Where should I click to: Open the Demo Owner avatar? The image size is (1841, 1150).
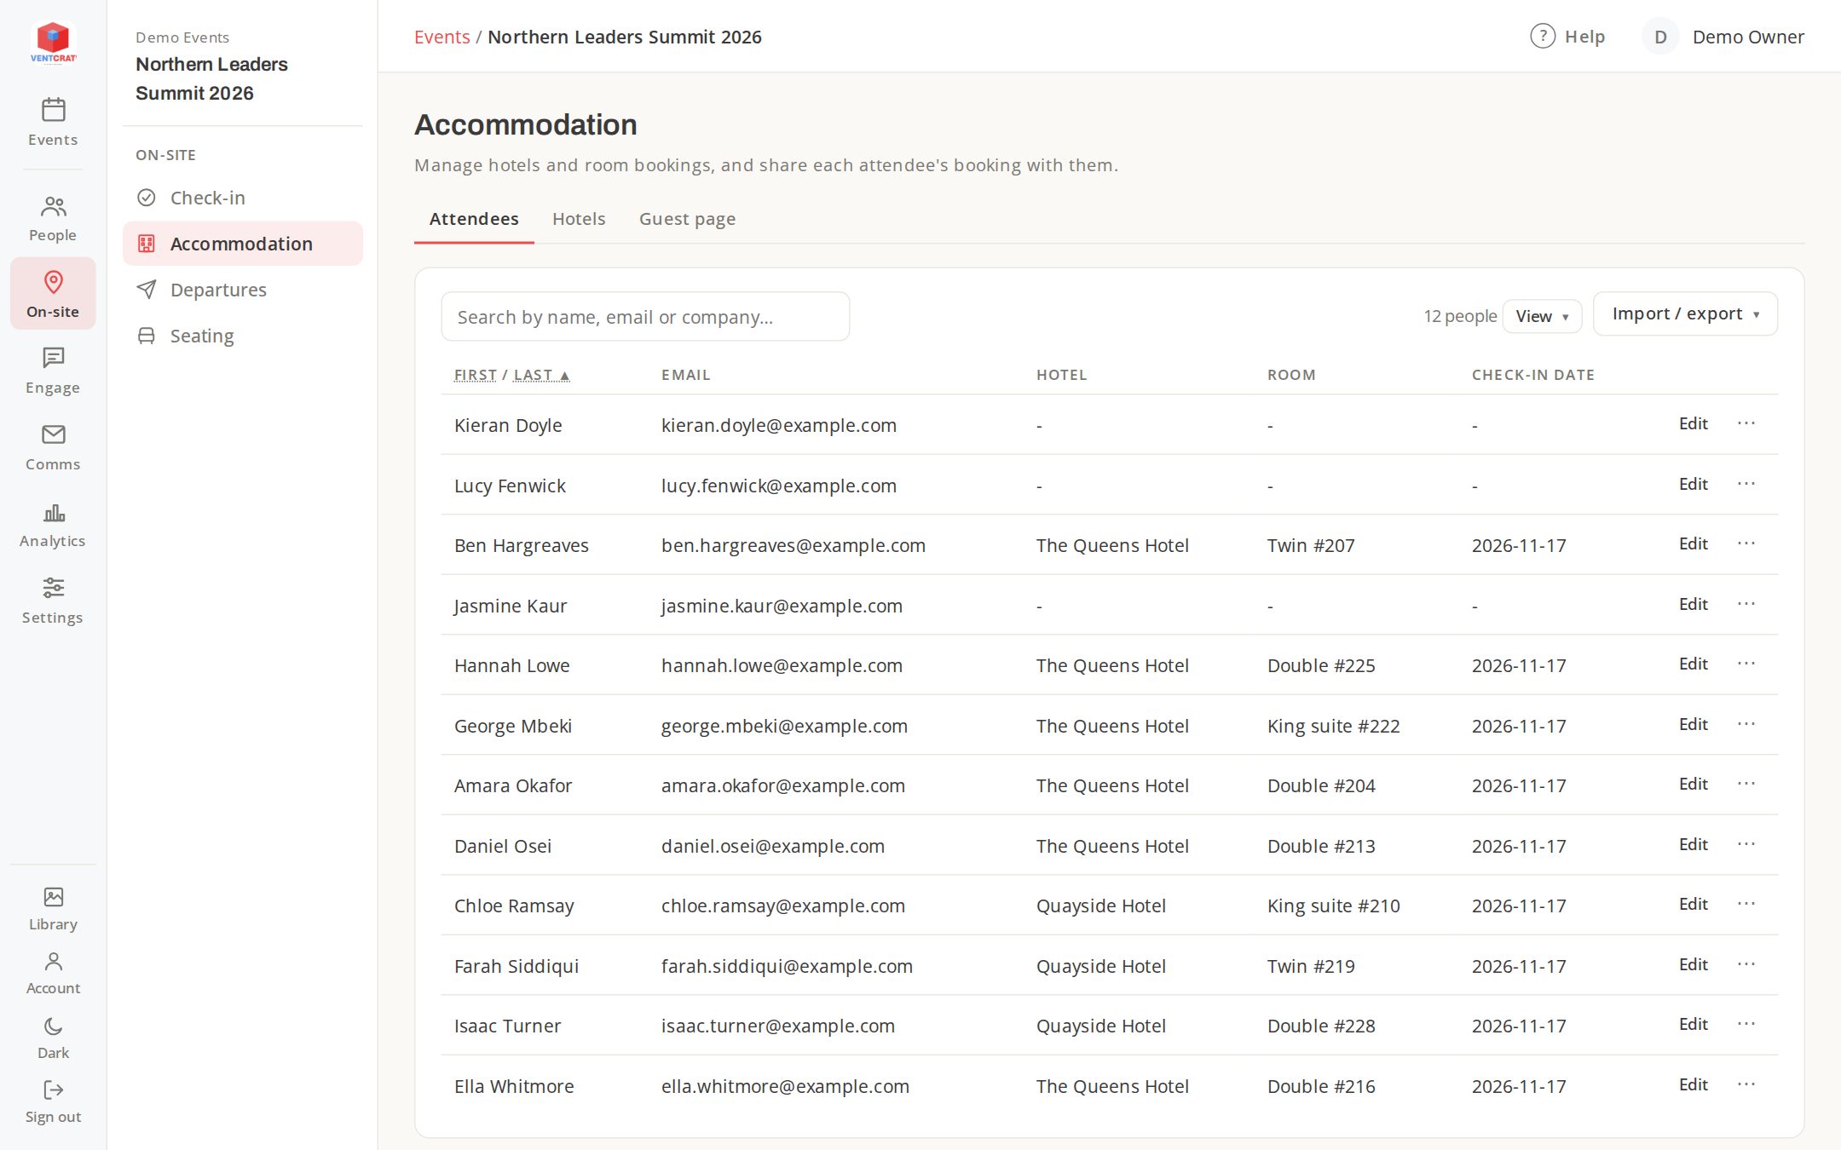[1660, 37]
